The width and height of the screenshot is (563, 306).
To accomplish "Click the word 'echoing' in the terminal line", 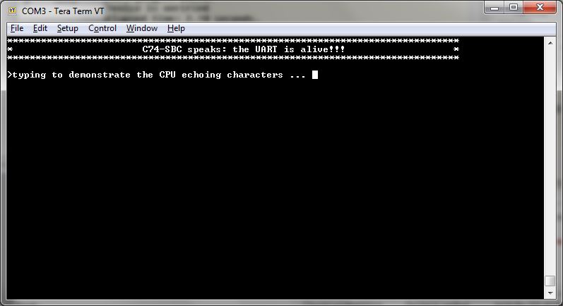I will (201, 75).
